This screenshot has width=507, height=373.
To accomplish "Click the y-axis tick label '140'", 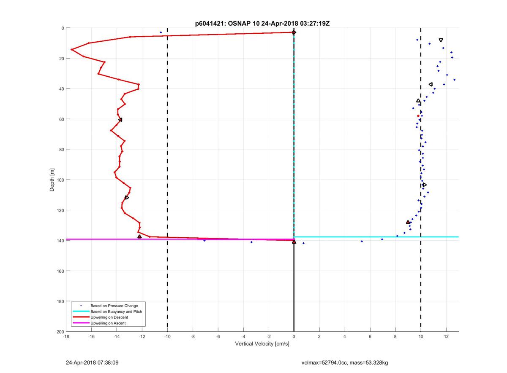I will (60, 241).
